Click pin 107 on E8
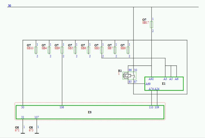This screenshot has height=138, width=205. (x=37, y=117)
